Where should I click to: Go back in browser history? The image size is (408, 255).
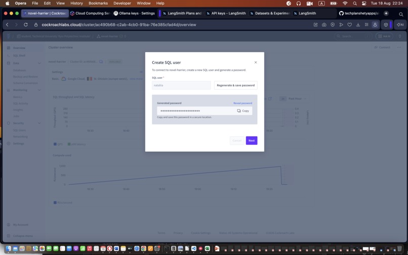point(7,25)
